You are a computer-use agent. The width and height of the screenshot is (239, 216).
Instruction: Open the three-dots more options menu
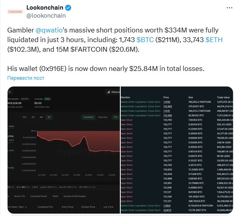pyautogui.click(x=229, y=8)
